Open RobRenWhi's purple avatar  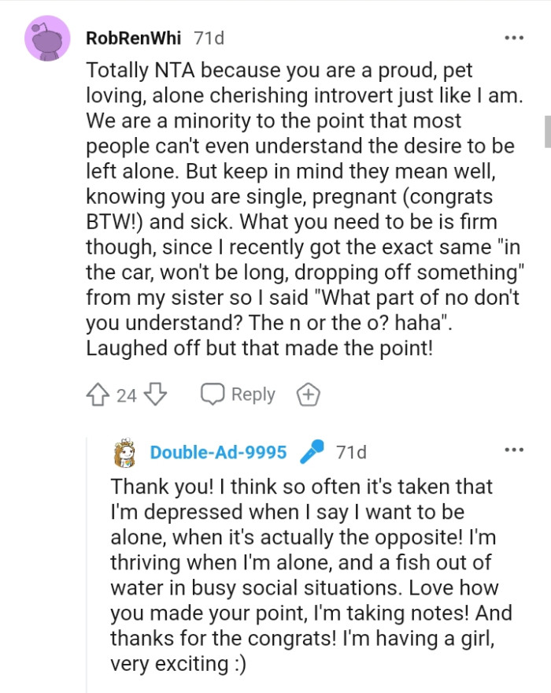(x=47, y=39)
